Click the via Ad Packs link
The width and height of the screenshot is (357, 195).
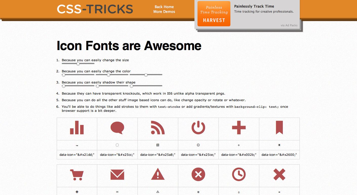pos(289,25)
